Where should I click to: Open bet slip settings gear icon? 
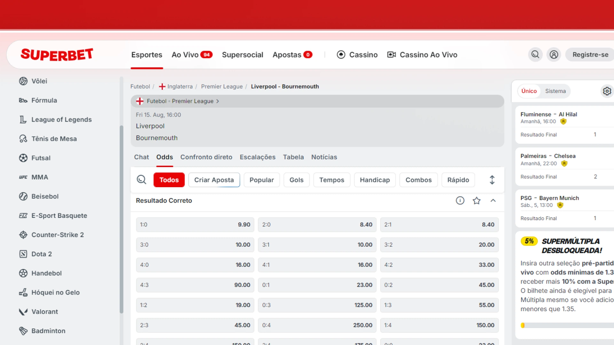pos(607,91)
